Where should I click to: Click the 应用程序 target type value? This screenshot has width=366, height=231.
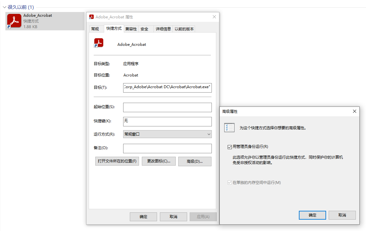point(131,64)
